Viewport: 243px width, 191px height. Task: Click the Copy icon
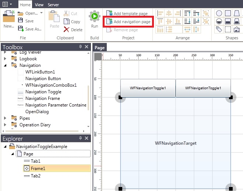pos(67,22)
